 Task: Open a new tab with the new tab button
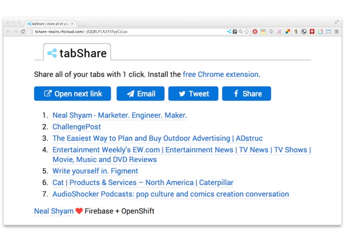pyautogui.click(x=81, y=24)
